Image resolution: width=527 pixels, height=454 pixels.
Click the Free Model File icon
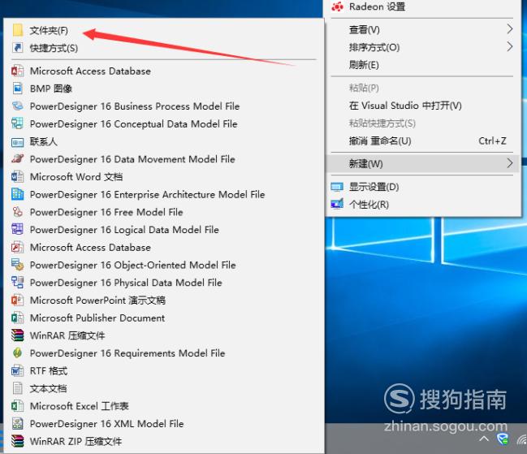click(18, 212)
